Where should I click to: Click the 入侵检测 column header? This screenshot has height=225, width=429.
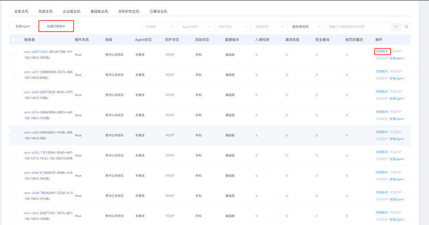(x=262, y=40)
